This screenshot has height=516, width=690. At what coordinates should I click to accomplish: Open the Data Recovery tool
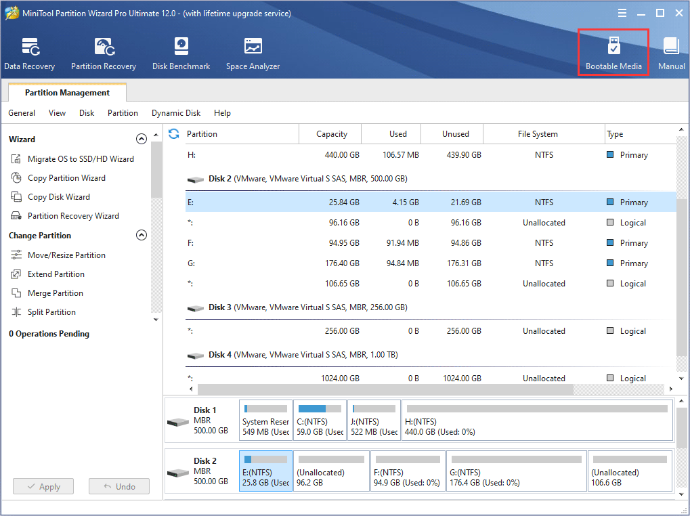click(x=30, y=54)
